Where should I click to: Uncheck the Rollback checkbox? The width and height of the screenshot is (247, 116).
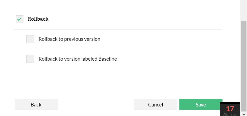[19, 19]
